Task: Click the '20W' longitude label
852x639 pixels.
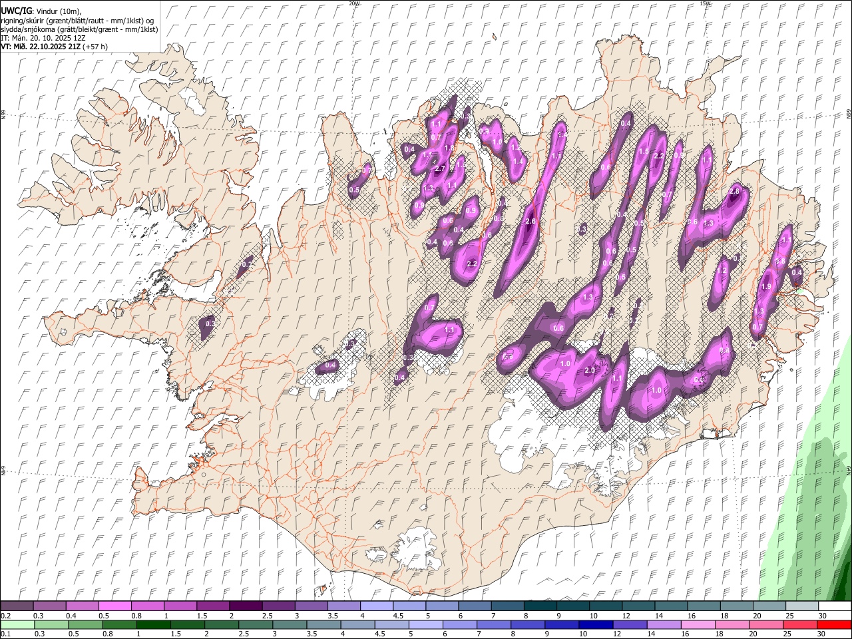Action: click(354, 3)
